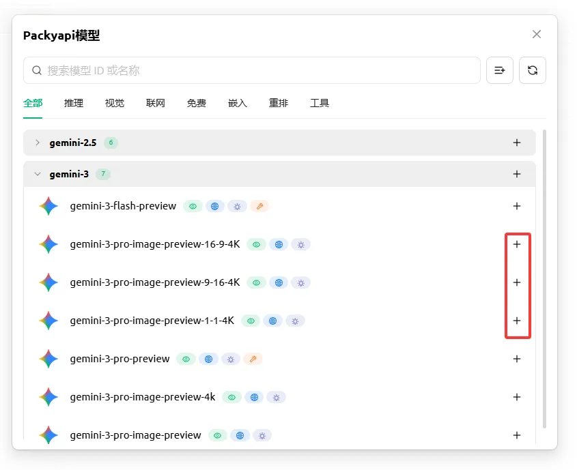Click the refresh models icon button
The width and height of the screenshot is (577, 470).
coord(532,70)
